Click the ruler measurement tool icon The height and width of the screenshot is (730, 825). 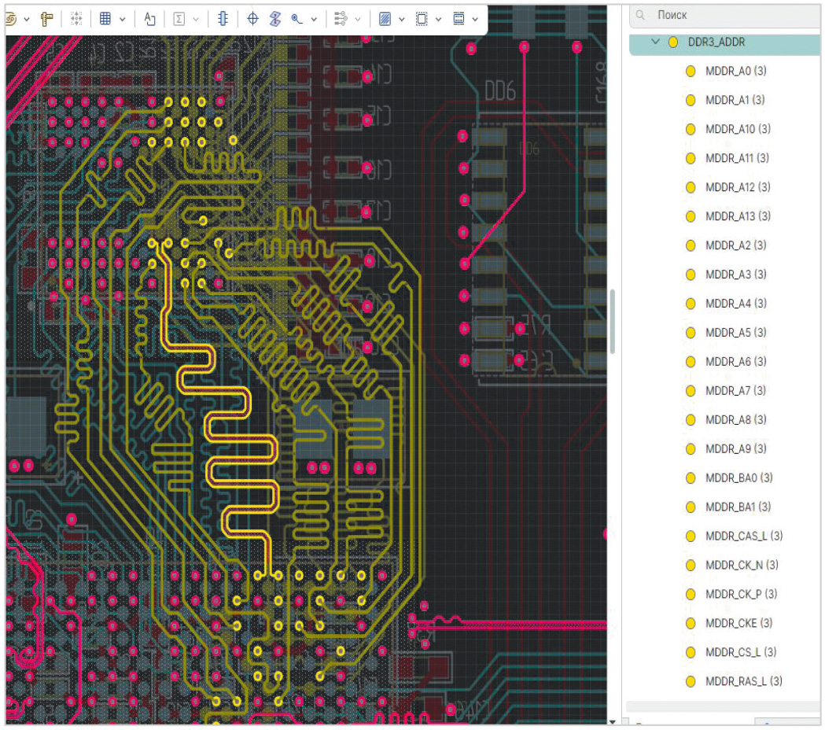47,19
